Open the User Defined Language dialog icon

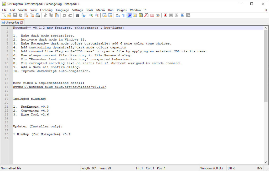135,15
